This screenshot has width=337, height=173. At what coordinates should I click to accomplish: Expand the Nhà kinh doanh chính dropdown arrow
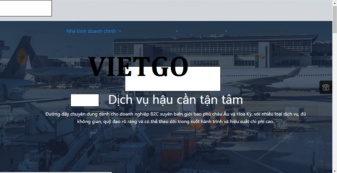[x=120, y=31]
